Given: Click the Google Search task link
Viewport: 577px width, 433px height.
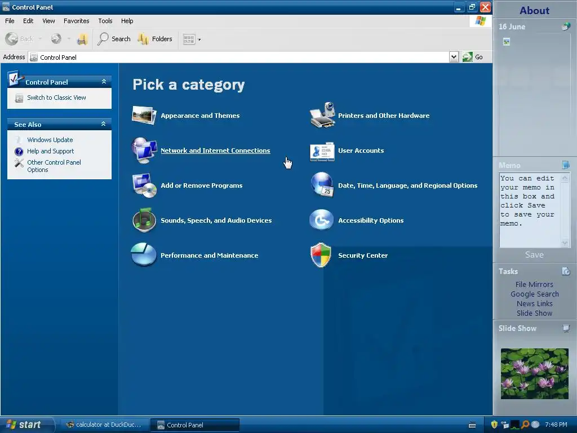Looking at the screenshot, I should click(534, 294).
